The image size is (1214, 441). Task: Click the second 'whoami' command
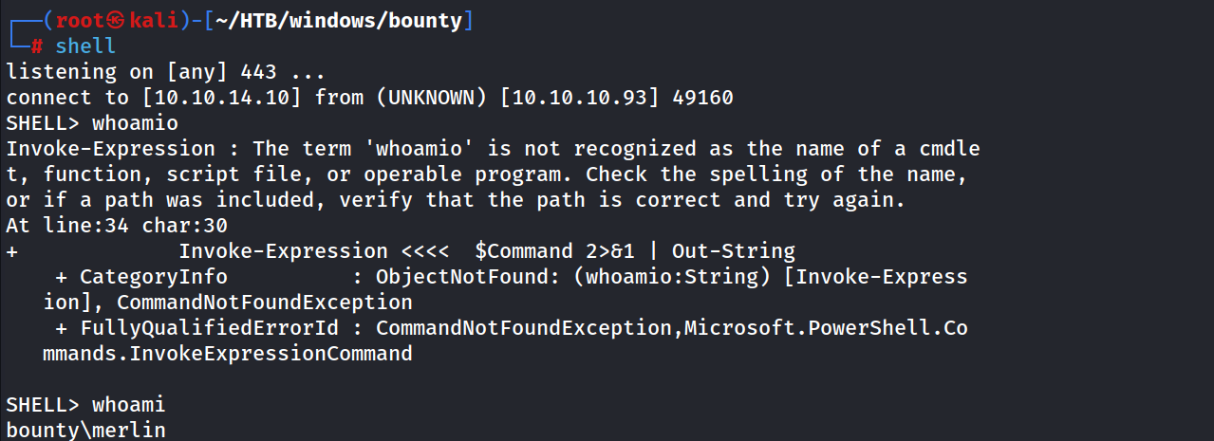pyautogui.click(x=129, y=404)
